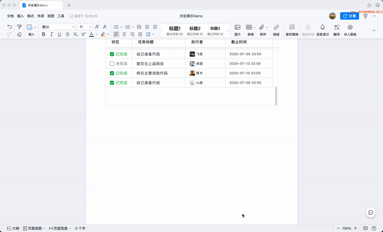
Task: Click the blue 分享 share button
Action: point(349,16)
